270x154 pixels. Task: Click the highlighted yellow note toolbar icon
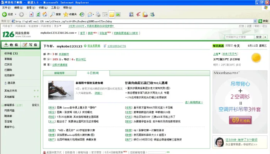[x=111, y=14]
